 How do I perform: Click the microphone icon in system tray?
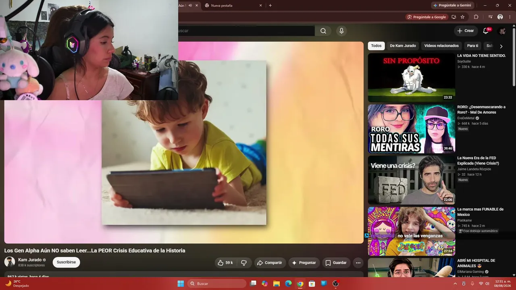point(472,284)
